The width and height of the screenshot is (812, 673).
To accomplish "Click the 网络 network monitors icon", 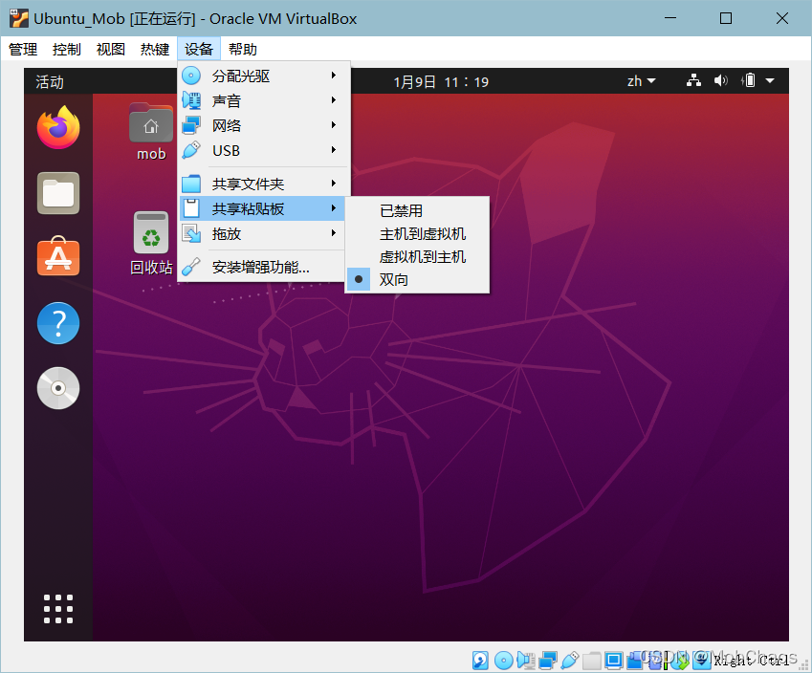I will 191,125.
